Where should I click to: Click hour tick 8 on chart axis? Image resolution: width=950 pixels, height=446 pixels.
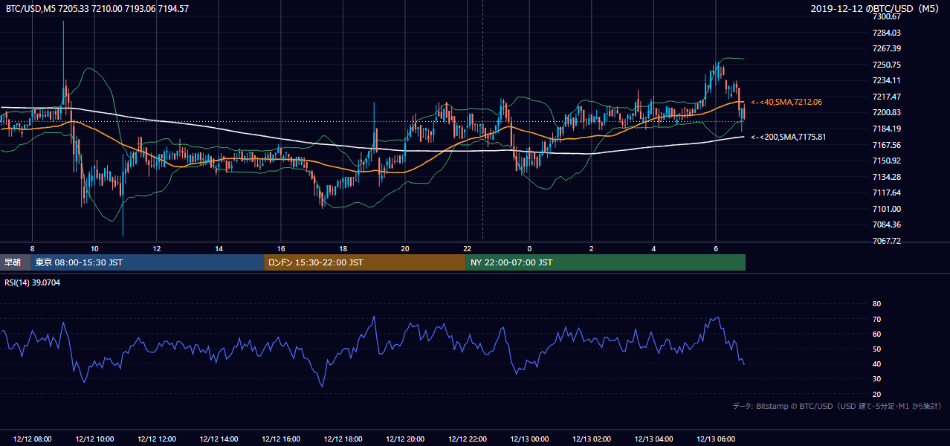tap(32, 248)
